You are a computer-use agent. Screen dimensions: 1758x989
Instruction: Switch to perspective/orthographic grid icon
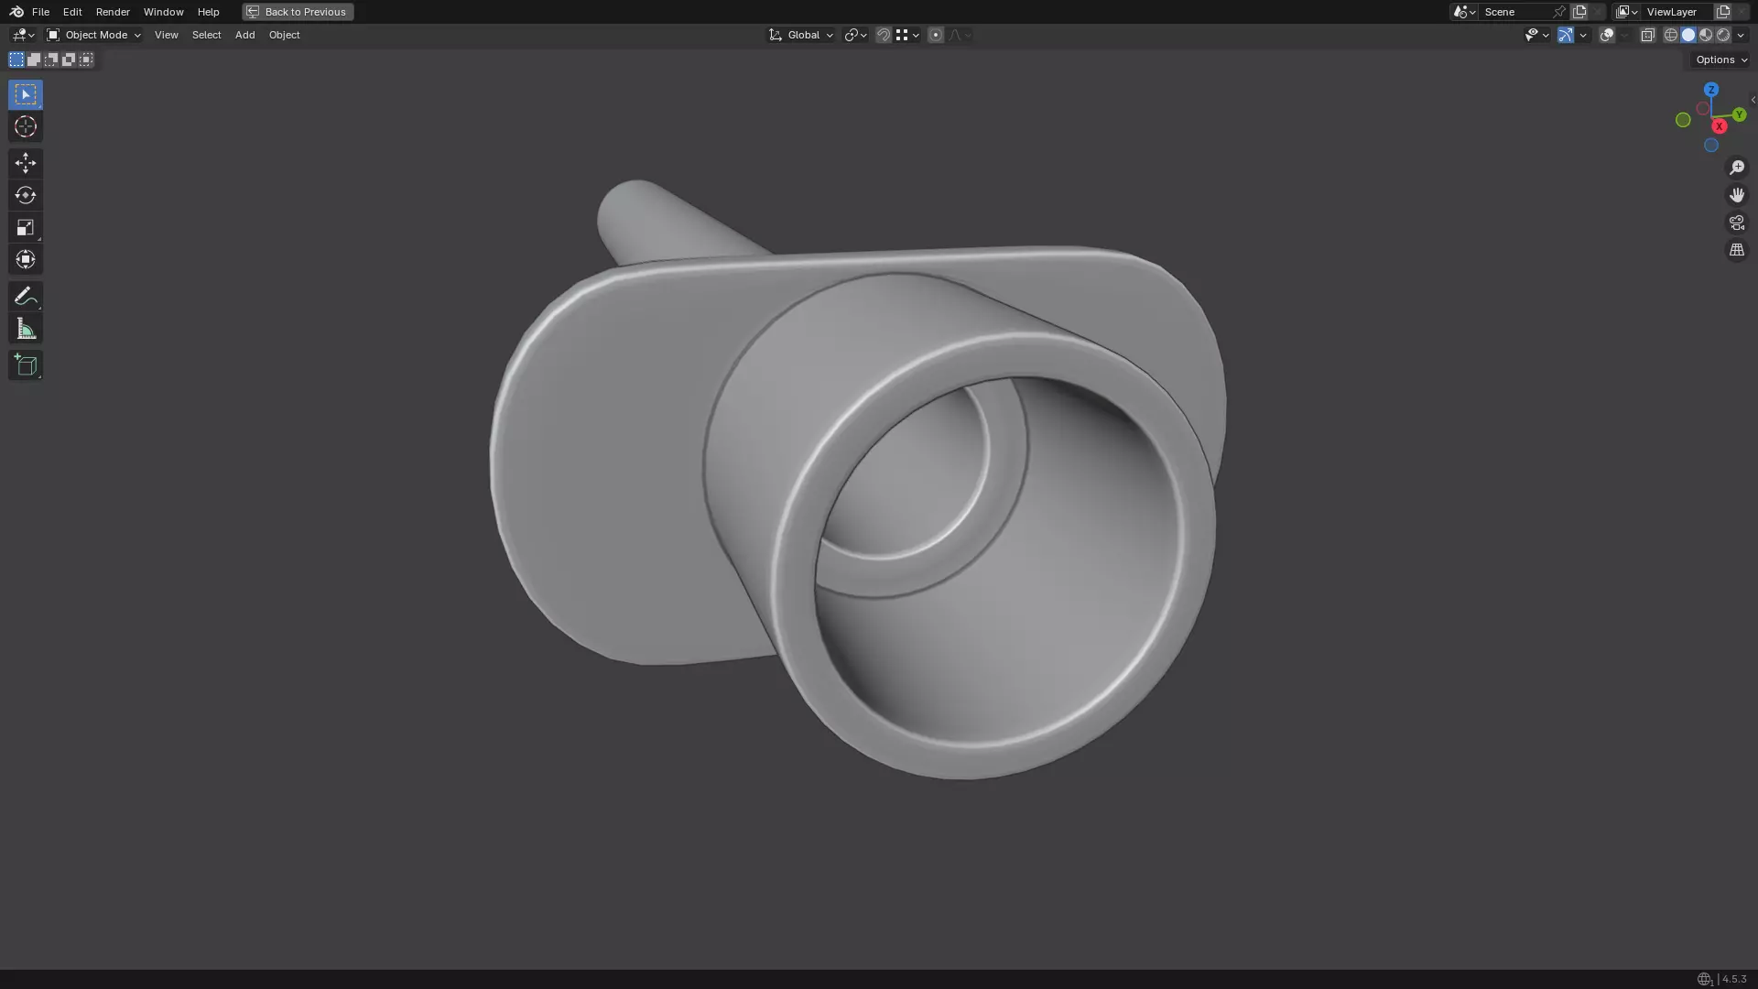(x=1736, y=250)
